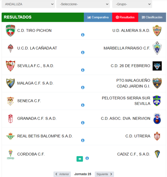
Task: Open info icon for Cordoba vs Cadiz
Action: click(x=87, y=158)
